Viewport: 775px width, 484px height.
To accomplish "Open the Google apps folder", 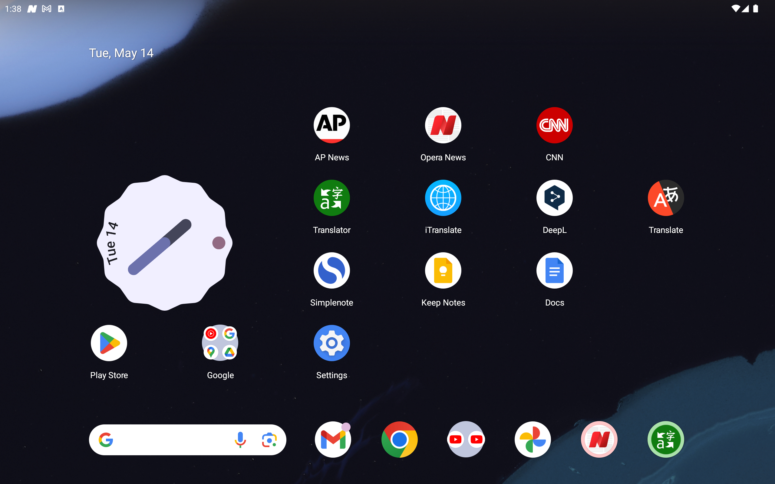I will [x=220, y=343].
